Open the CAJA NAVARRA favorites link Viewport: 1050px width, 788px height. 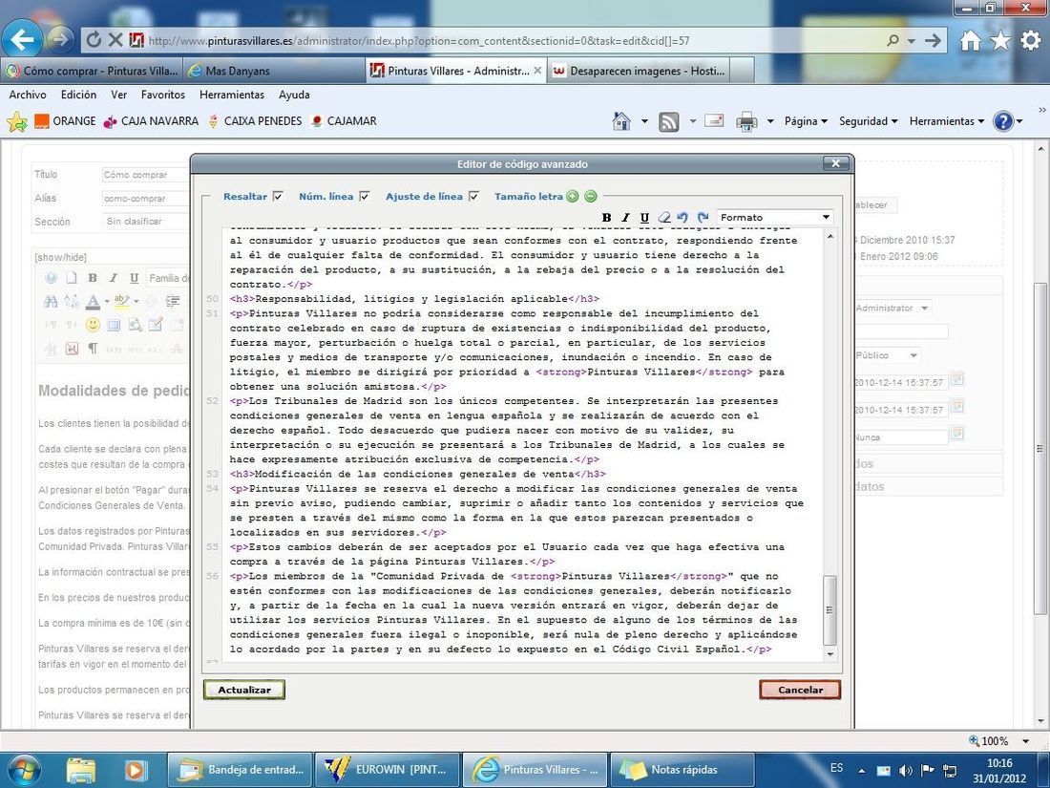click(x=152, y=121)
